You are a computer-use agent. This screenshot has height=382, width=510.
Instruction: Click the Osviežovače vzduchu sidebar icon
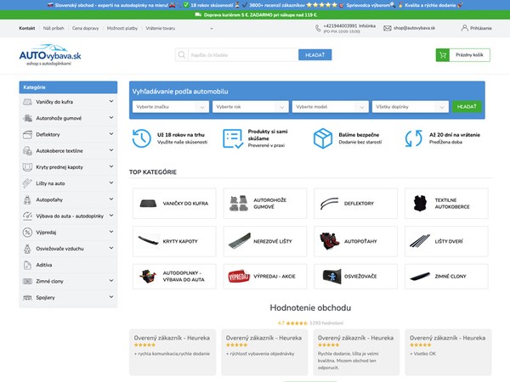click(x=28, y=249)
